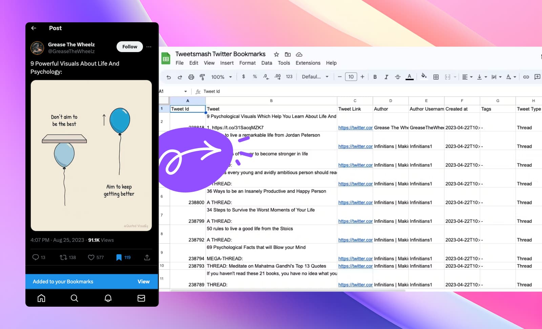Viewport: 542px width, 329px height.
Task: Open the Data menu
Action: [267, 63]
